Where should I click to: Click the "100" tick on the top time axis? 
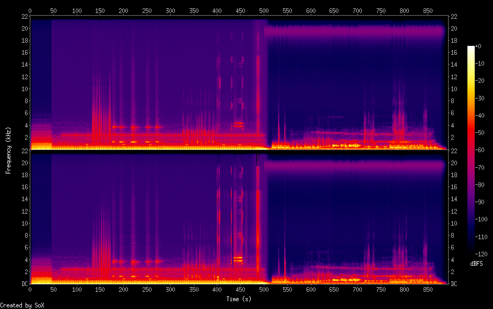77,10
